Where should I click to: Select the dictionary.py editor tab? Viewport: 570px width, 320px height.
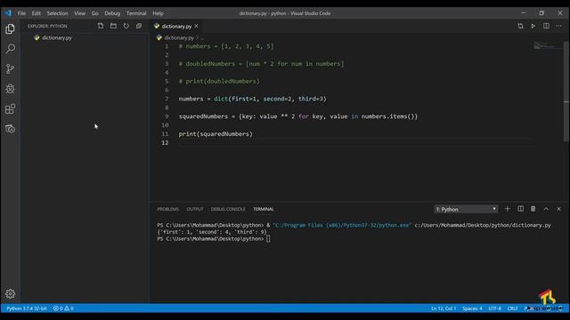click(176, 26)
